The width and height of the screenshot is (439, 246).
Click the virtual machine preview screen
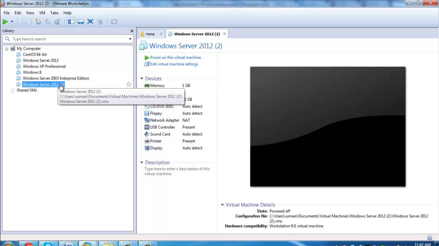[328, 126]
